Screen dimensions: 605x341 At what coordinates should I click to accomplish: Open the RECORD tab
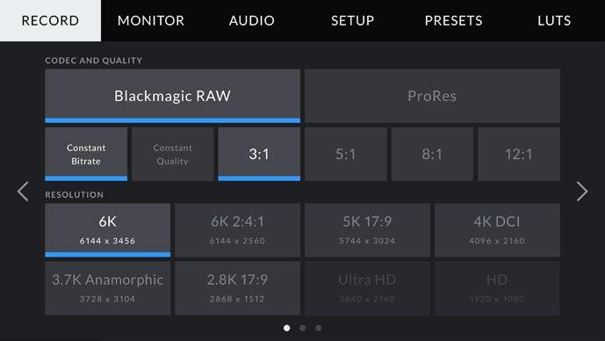coord(50,20)
